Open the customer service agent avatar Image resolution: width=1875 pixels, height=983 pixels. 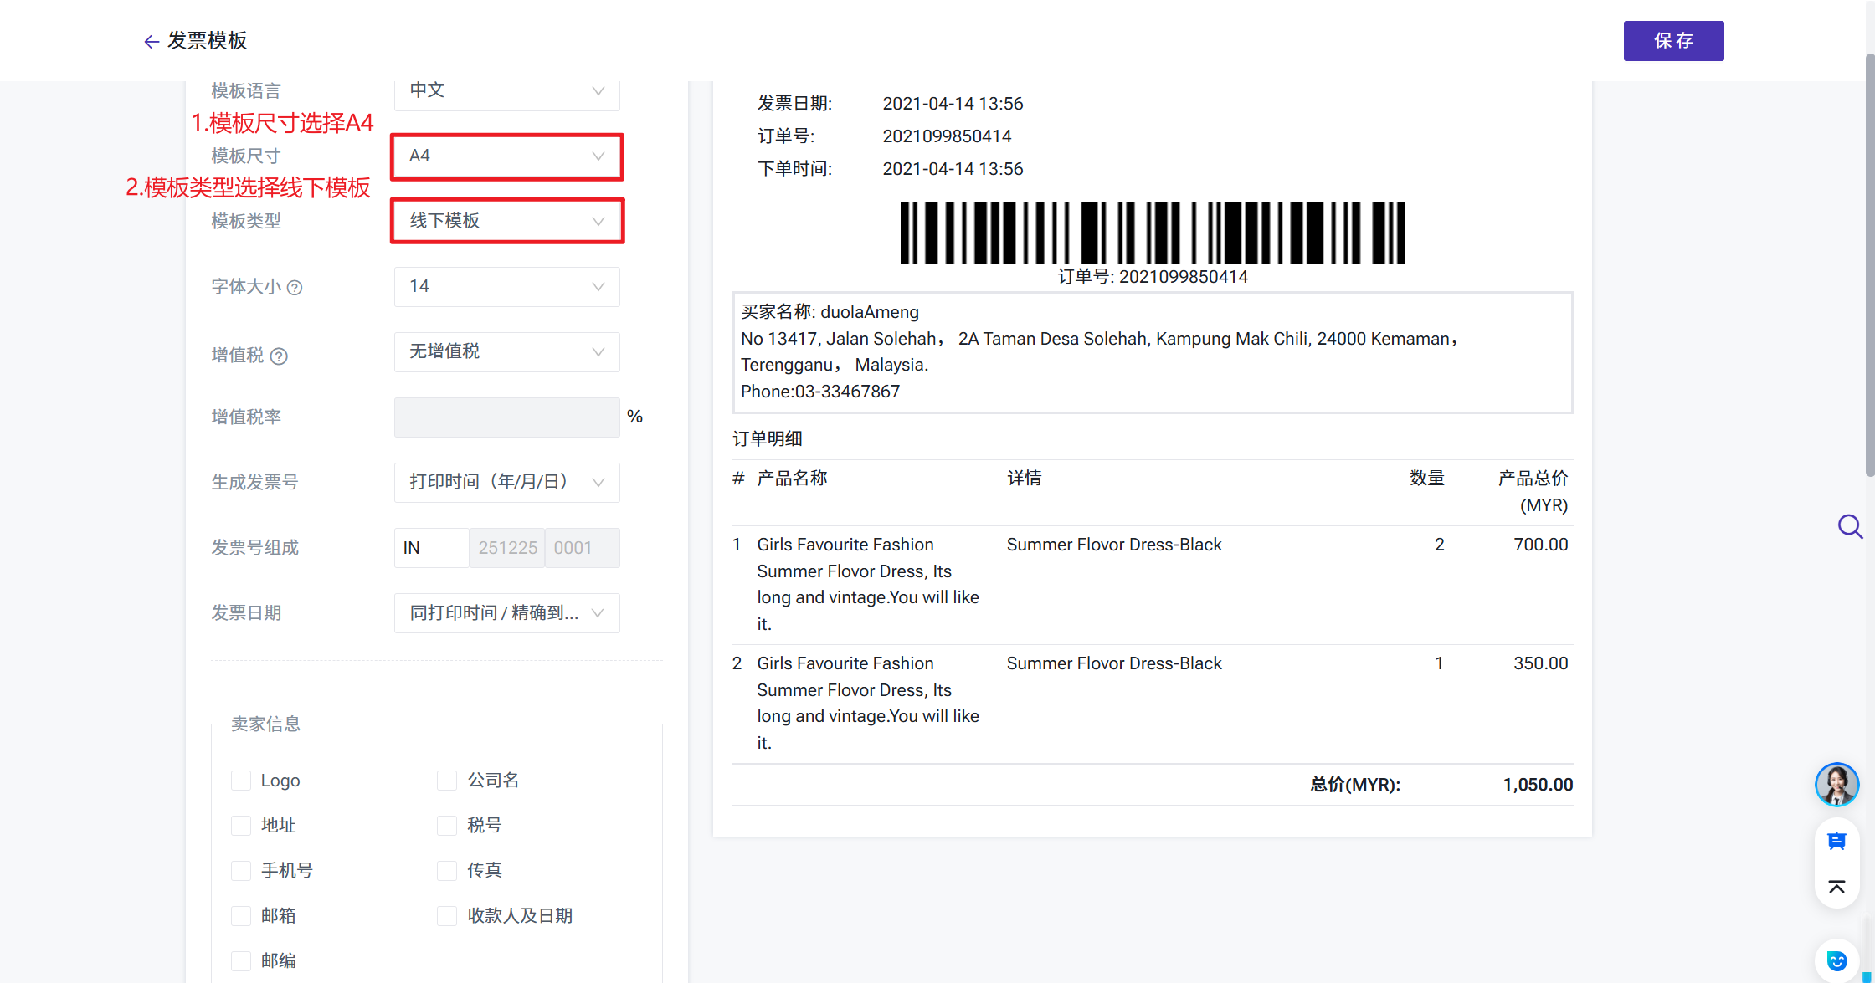point(1836,785)
